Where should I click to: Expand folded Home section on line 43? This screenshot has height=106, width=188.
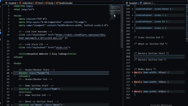[x=12, y=89]
